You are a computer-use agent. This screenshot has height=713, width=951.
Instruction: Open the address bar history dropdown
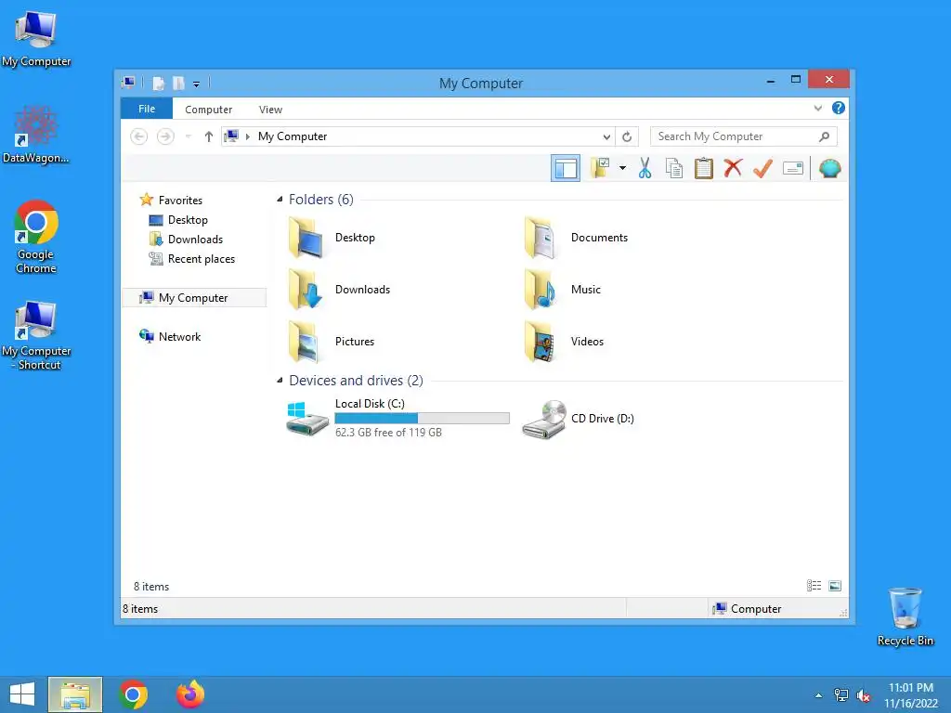[x=606, y=136]
